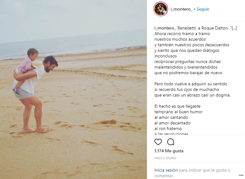Open comments via the speech bubble icon
This screenshot has width=245, height=179.
pyautogui.click(x=171, y=142)
